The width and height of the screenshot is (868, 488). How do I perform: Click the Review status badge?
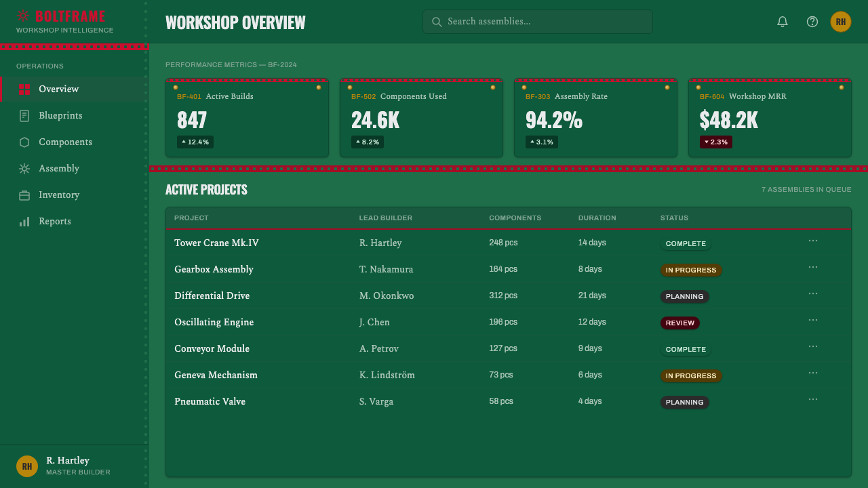click(x=680, y=323)
